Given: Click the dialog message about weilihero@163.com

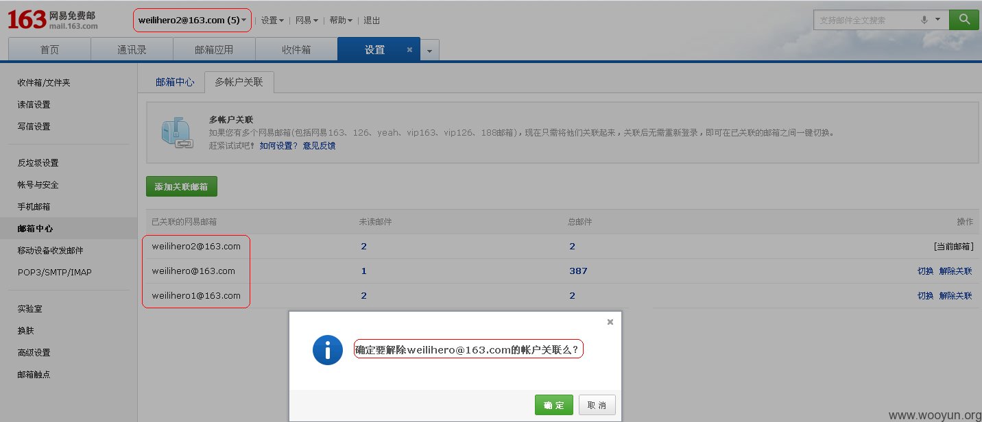Looking at the screenshot, I should 468,349.
